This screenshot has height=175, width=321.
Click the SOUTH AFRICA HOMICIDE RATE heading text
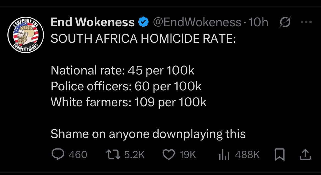tap(143, 39)
